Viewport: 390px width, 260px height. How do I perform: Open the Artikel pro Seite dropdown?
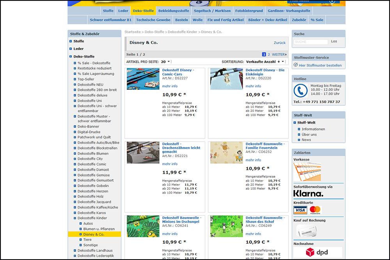166,62
